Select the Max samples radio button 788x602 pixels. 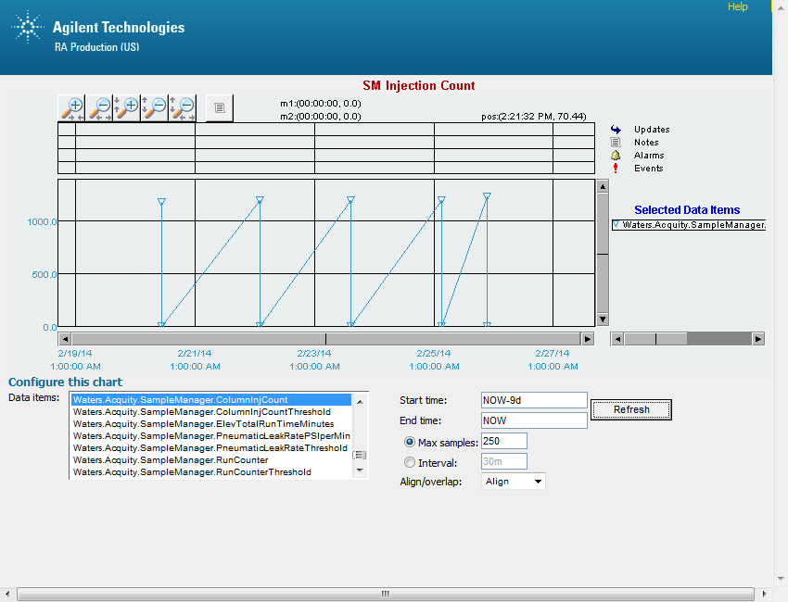(410, 442)
